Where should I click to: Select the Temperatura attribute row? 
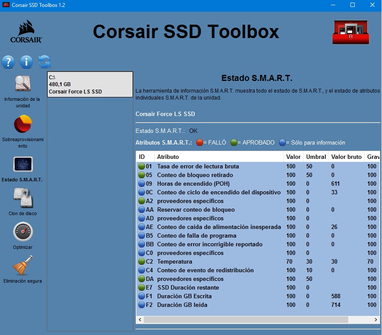coord(175,261)
